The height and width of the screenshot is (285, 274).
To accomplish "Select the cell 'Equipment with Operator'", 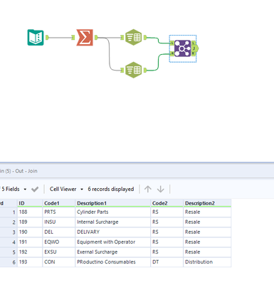I will 112,242.
